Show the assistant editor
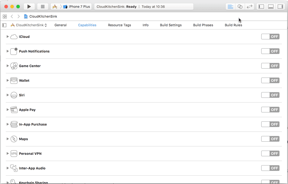Screen dimensions: 288x184 (240, 7)
